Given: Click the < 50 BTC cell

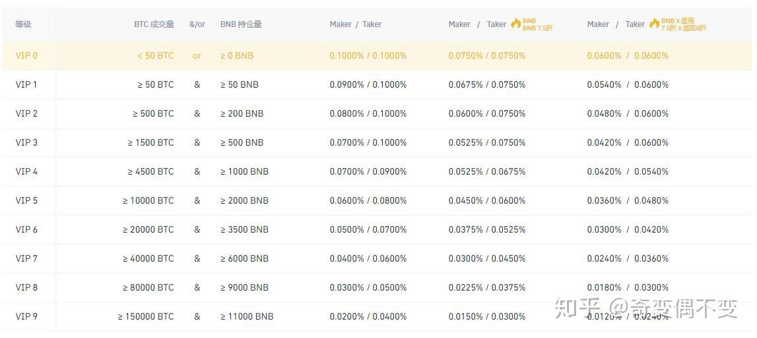Looking at the screenshot, I should pyautogui.click(x=156, y=55).
